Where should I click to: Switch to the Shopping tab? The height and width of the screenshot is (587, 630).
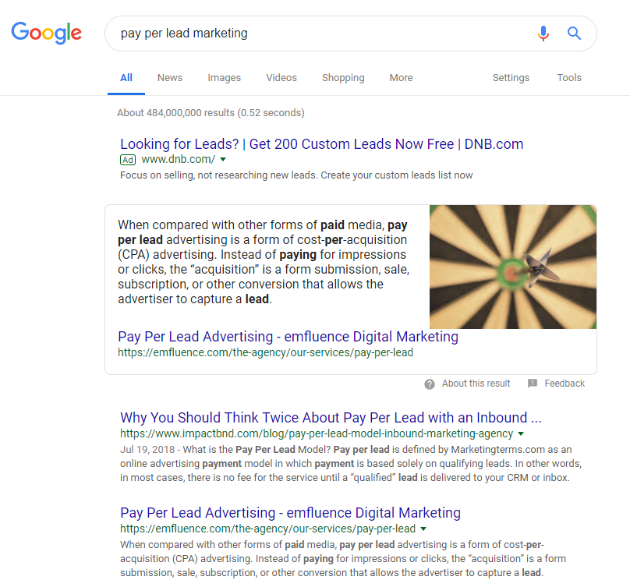point(343,78)
